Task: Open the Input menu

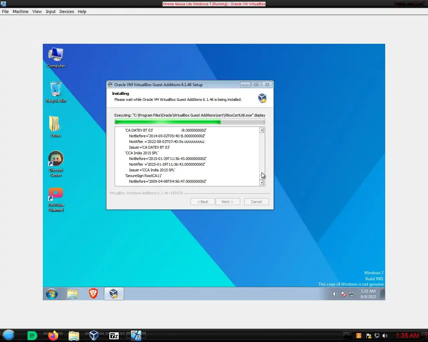Action: (51, 11)
